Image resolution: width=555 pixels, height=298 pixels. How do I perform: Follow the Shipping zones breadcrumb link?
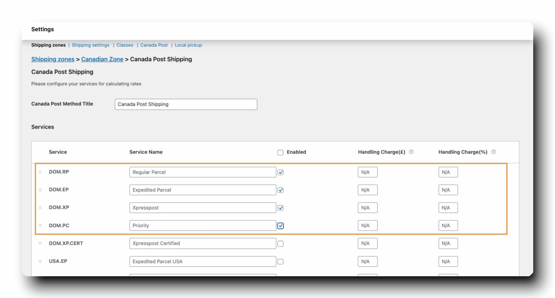coord(53,59)
